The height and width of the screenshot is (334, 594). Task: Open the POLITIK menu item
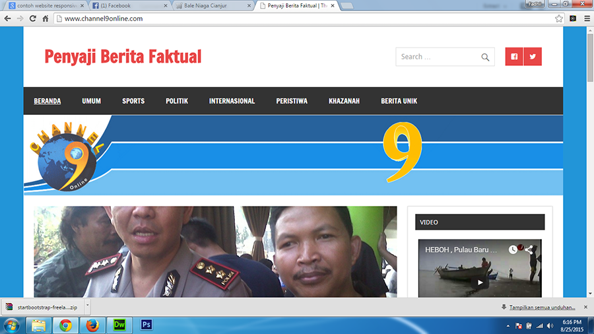click(177, 101)
